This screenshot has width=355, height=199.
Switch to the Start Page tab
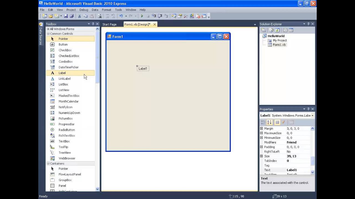click(110, 24)
